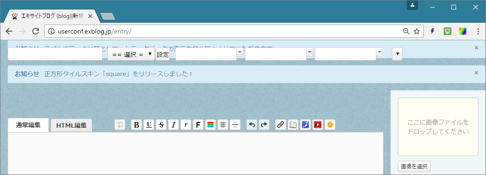Insert horizontal divider line icon
The width and height of the screenshot is (486, 175).
[235, 125]
